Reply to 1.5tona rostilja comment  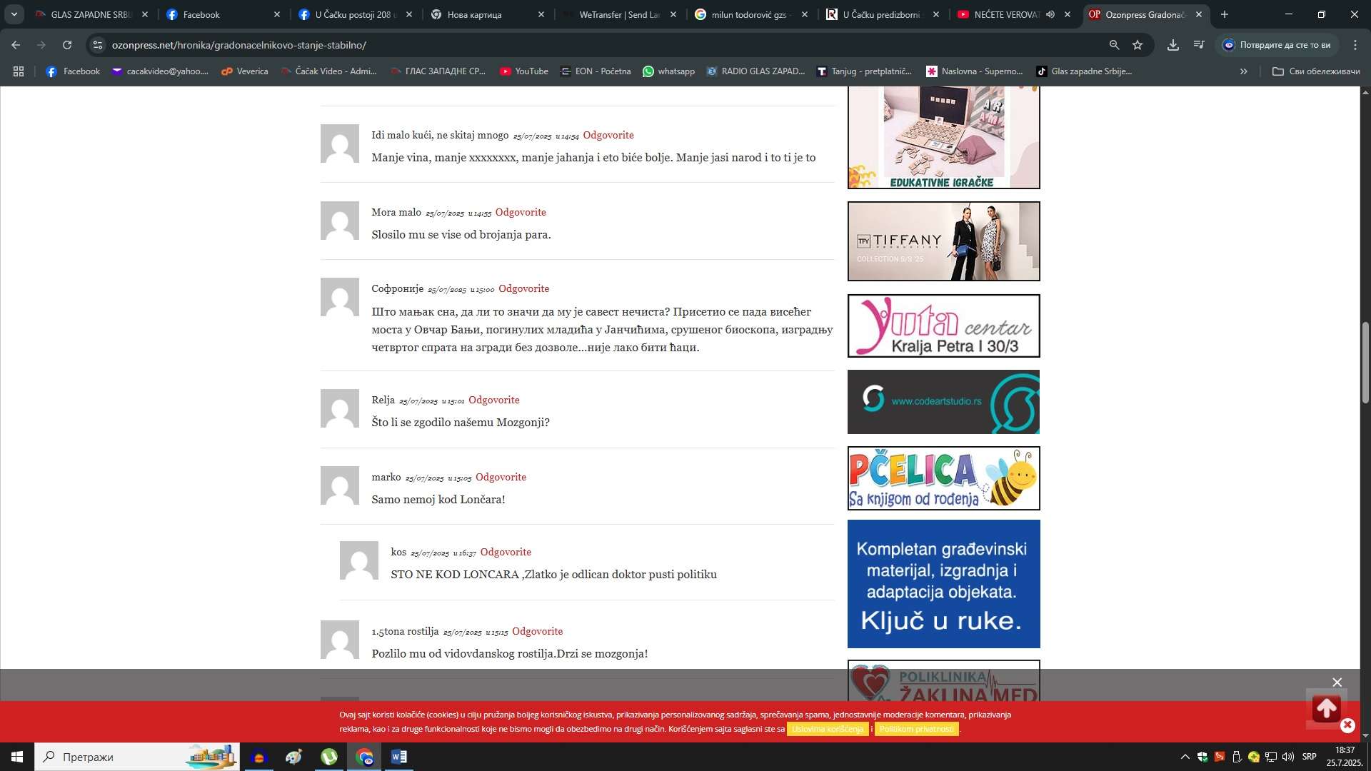[x=537, y=631]
